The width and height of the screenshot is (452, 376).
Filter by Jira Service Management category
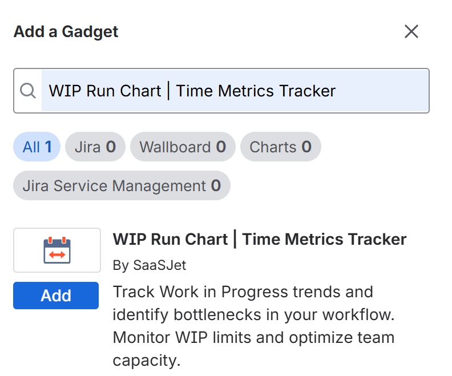(x=122, y=186)
